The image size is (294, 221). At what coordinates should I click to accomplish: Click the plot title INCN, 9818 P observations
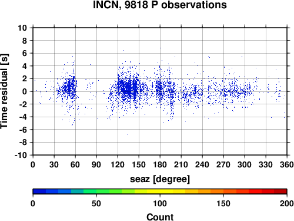tap(160, 4)
